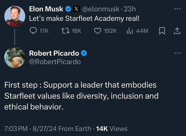Like Elon Musk's tweet
The width and height of the screenshot is (186, 136).
[x=98, y=31]
